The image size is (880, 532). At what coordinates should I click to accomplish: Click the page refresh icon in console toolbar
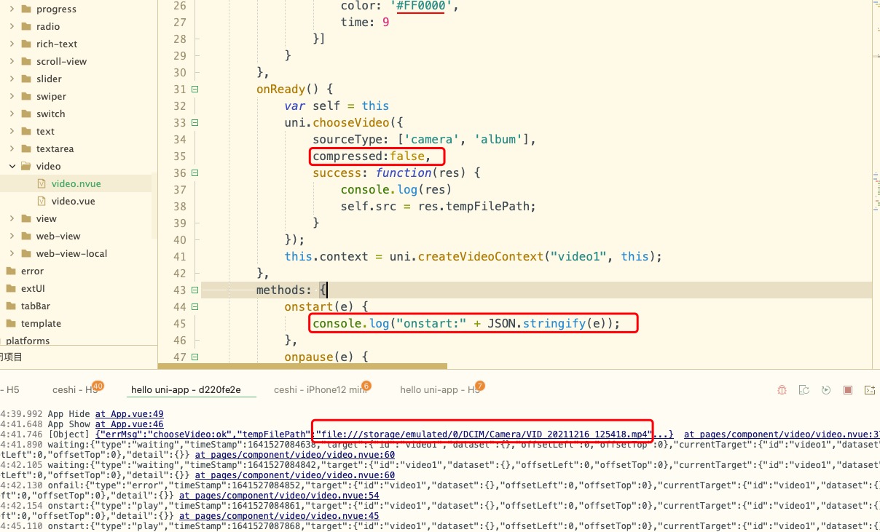[x=804, y=390]
